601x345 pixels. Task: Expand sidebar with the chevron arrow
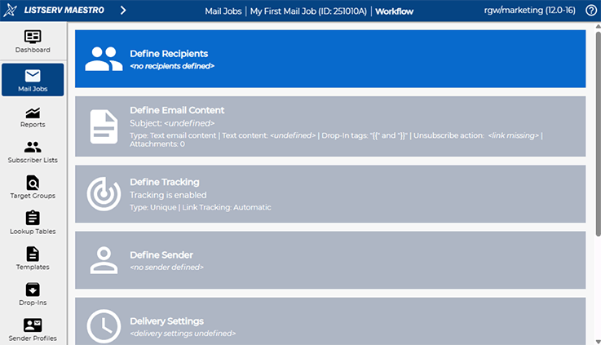coord(123,11)
